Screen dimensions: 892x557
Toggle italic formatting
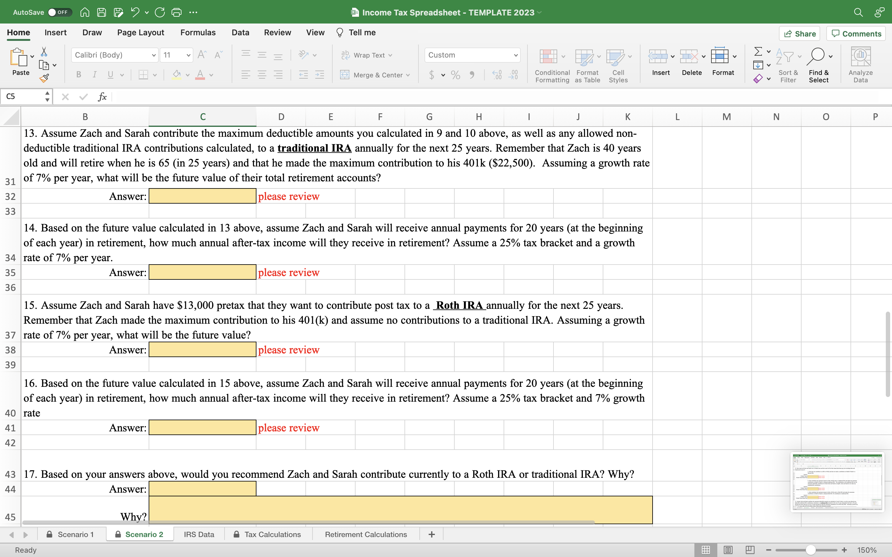point(94,75)
